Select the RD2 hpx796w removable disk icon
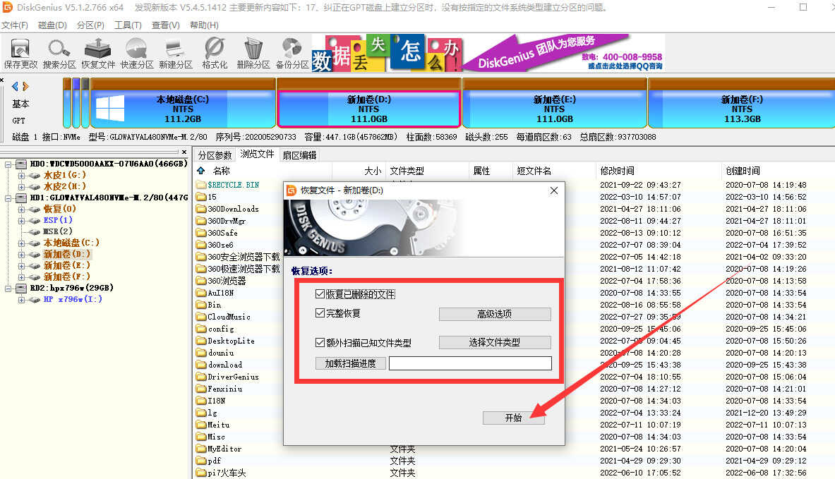Viewport: 835px width, 479px height. click(21, 288)
